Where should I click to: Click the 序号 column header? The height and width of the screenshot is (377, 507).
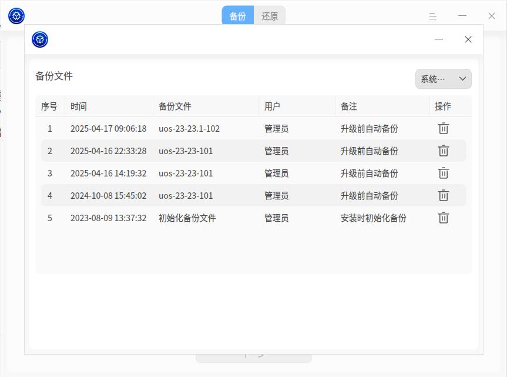(49, 106)
